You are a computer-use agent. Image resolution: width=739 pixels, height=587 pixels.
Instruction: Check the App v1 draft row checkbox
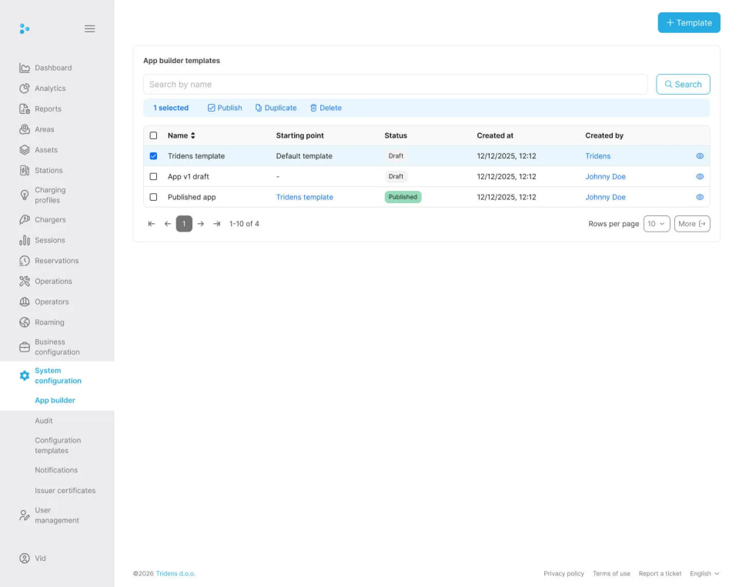tap(152, 176)
